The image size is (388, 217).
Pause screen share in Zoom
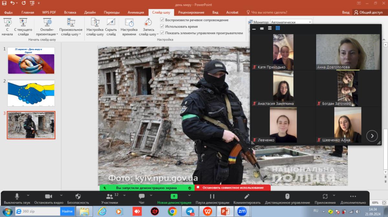coord(212,197)
